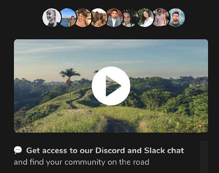Click the dirt path in the video thumbnail

click(x=118, y=125)
